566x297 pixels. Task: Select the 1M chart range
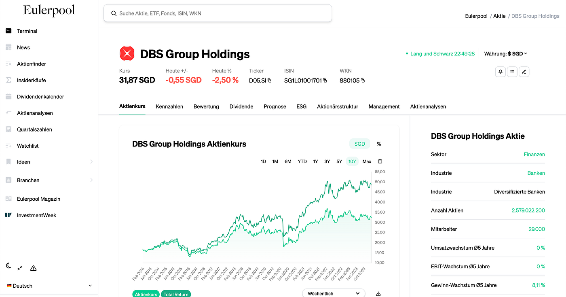click(275, 161)
